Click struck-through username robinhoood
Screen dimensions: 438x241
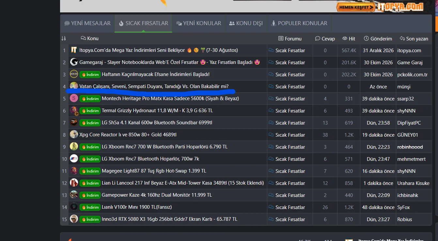410,147
